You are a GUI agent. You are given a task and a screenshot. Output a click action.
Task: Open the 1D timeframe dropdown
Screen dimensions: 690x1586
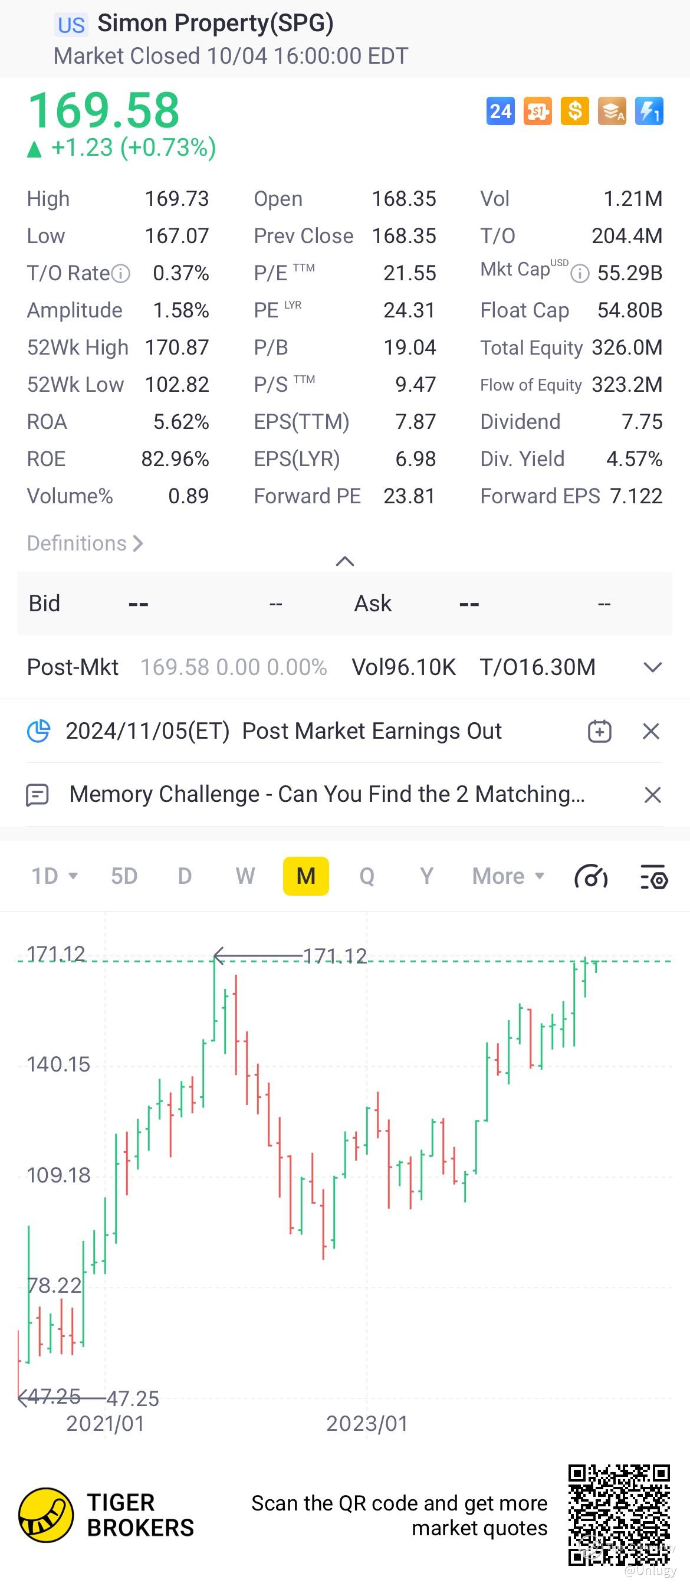pos(54,876)
